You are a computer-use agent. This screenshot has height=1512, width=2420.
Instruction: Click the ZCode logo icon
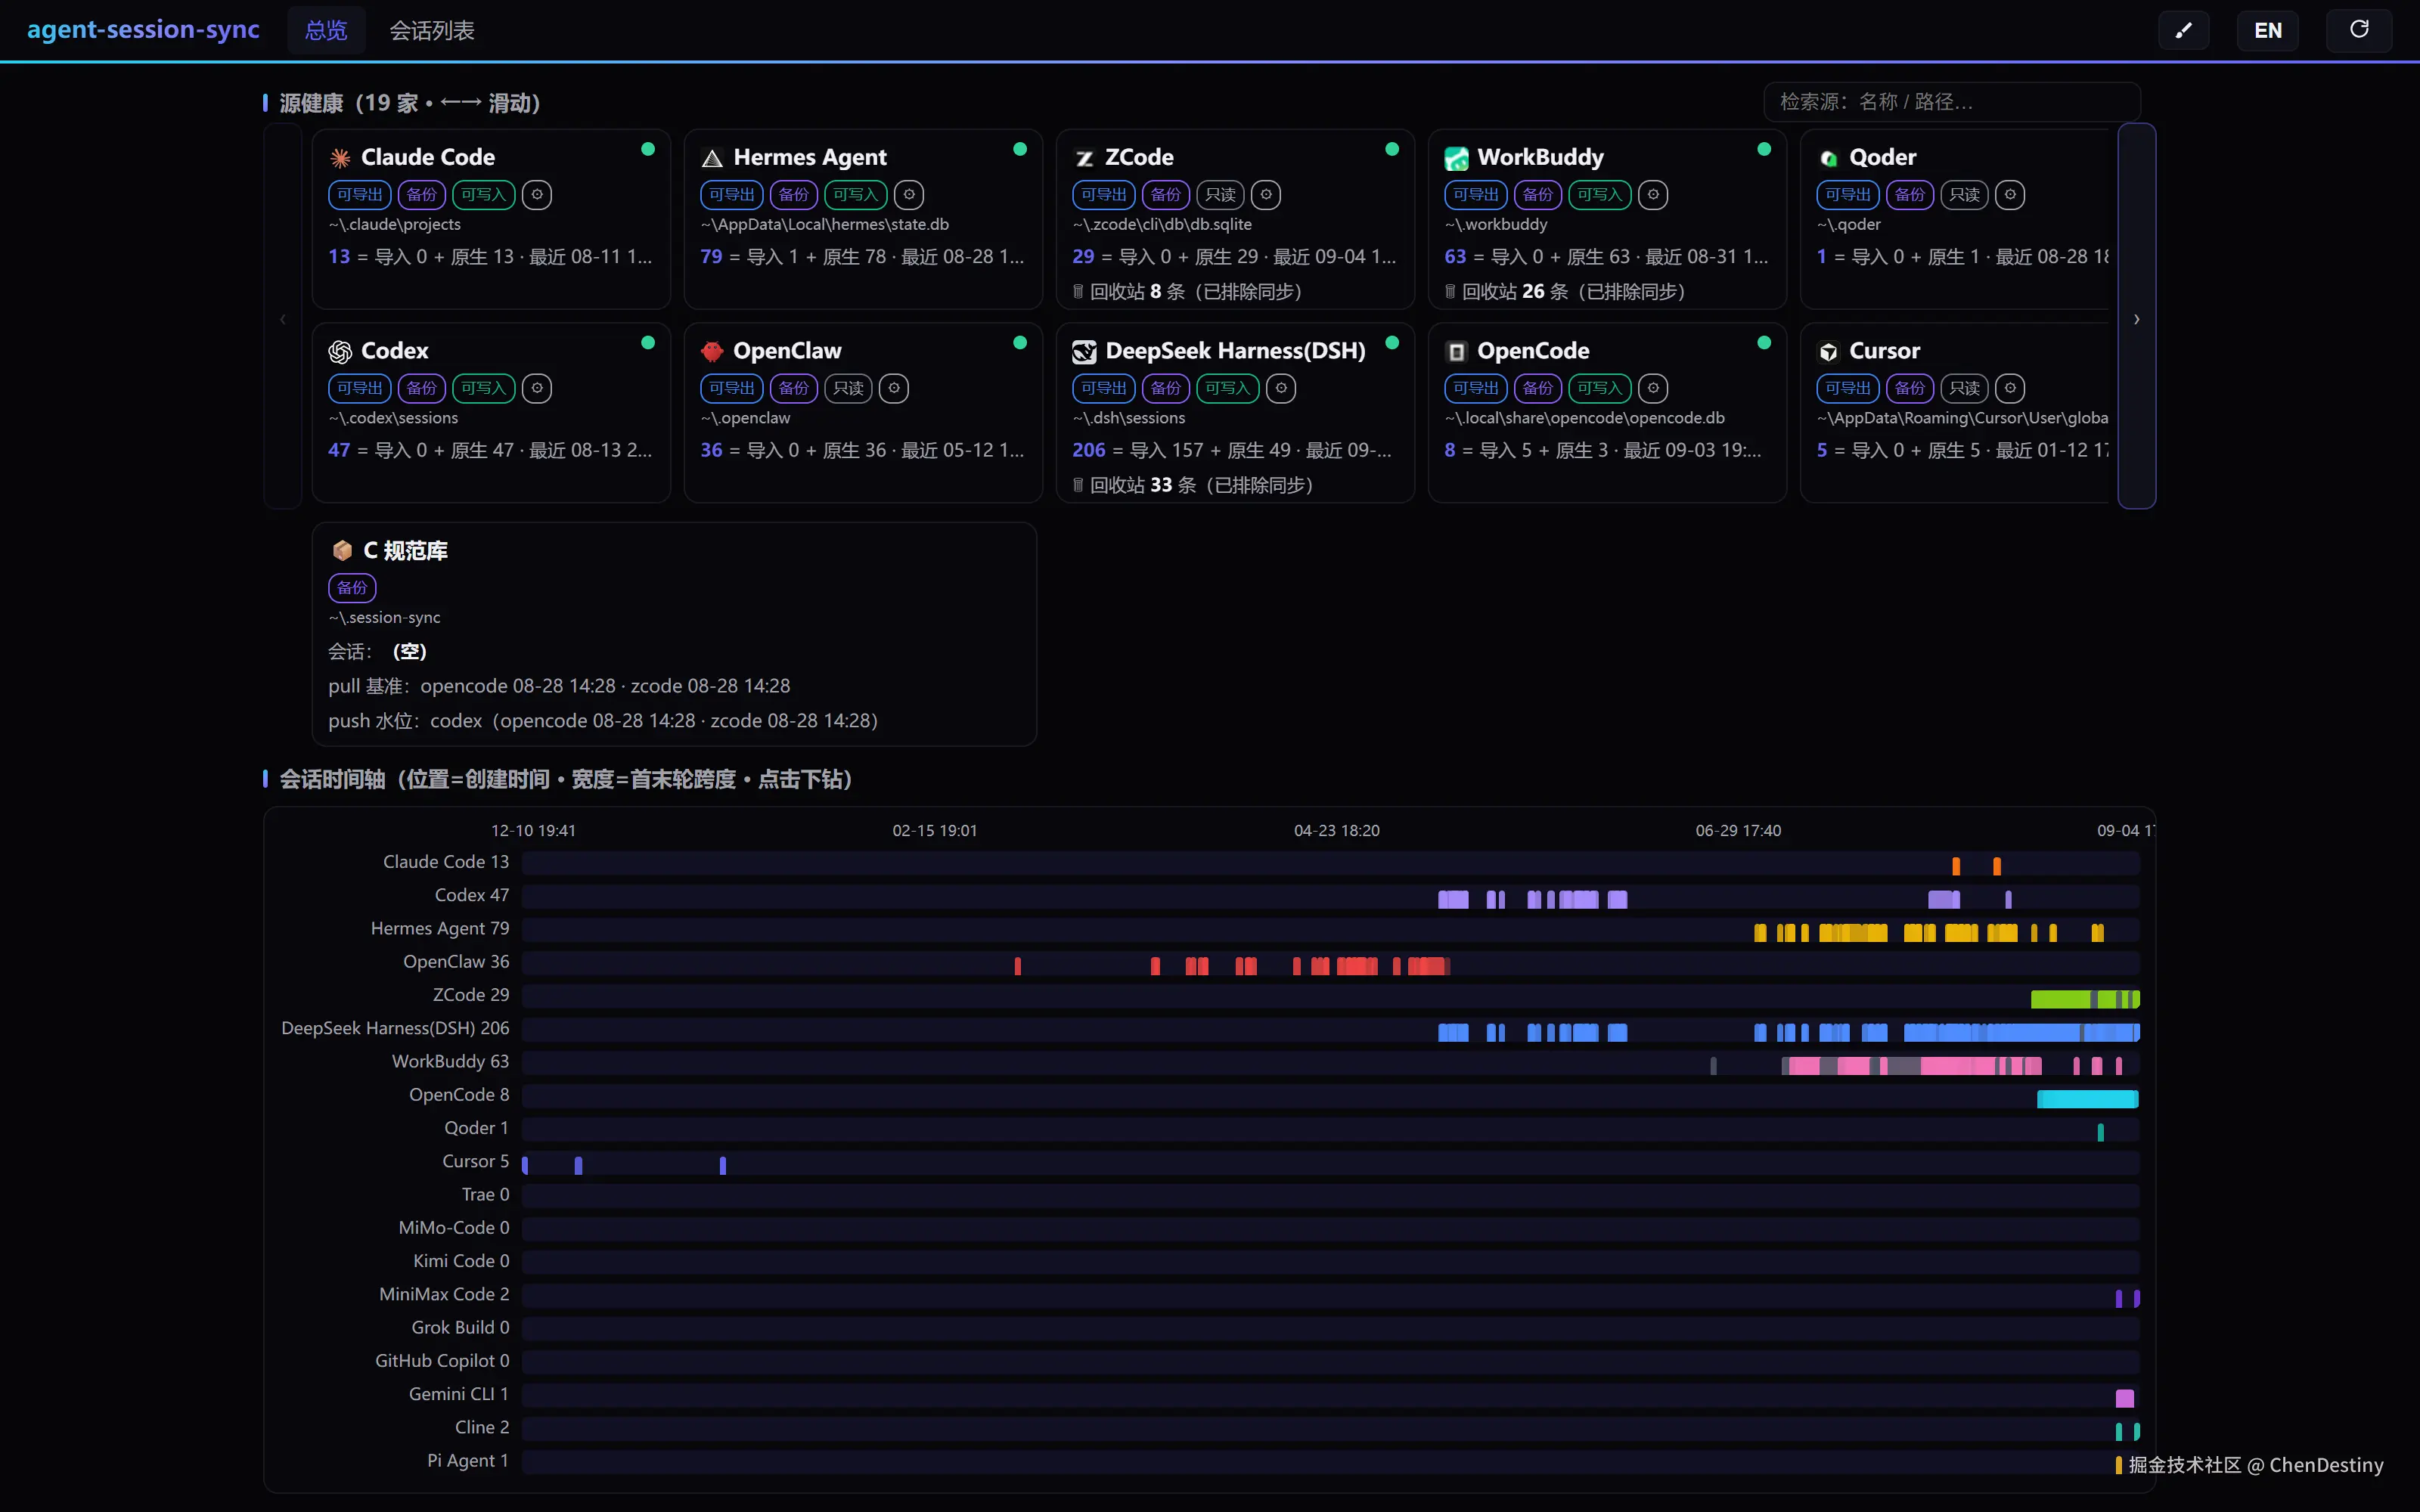1084,158
